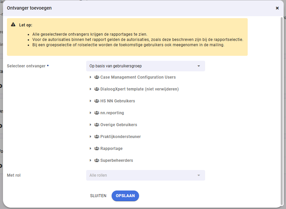Close the Ontvanger toevoegen dialog
The height and width of the screenshot is (209, 286).
277,8
